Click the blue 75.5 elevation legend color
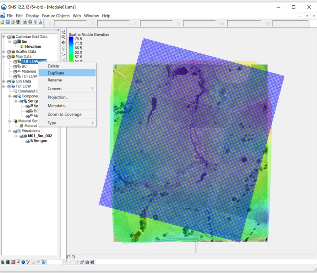The image size is (317, 273). (x=71, y=39)
